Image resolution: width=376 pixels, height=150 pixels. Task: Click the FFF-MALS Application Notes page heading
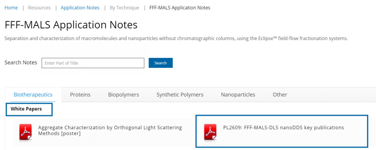pos(71,25)
